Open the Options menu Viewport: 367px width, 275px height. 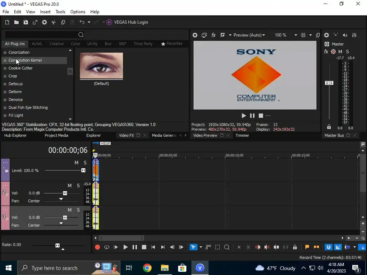click(x=78, y=12)
